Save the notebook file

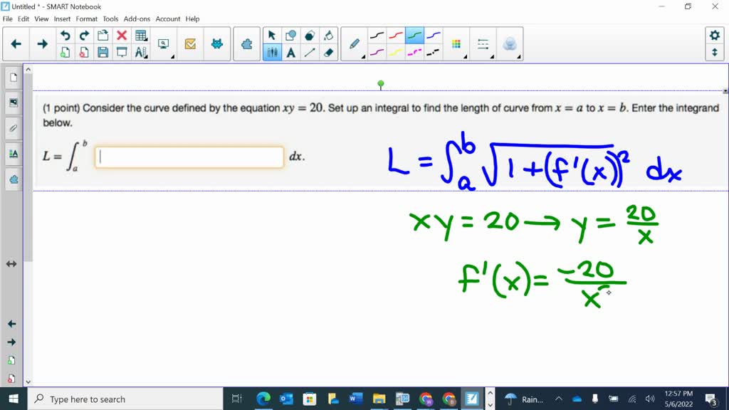103,52
